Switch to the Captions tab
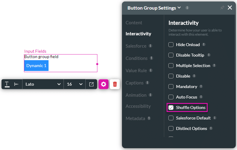 click(135, 83)
